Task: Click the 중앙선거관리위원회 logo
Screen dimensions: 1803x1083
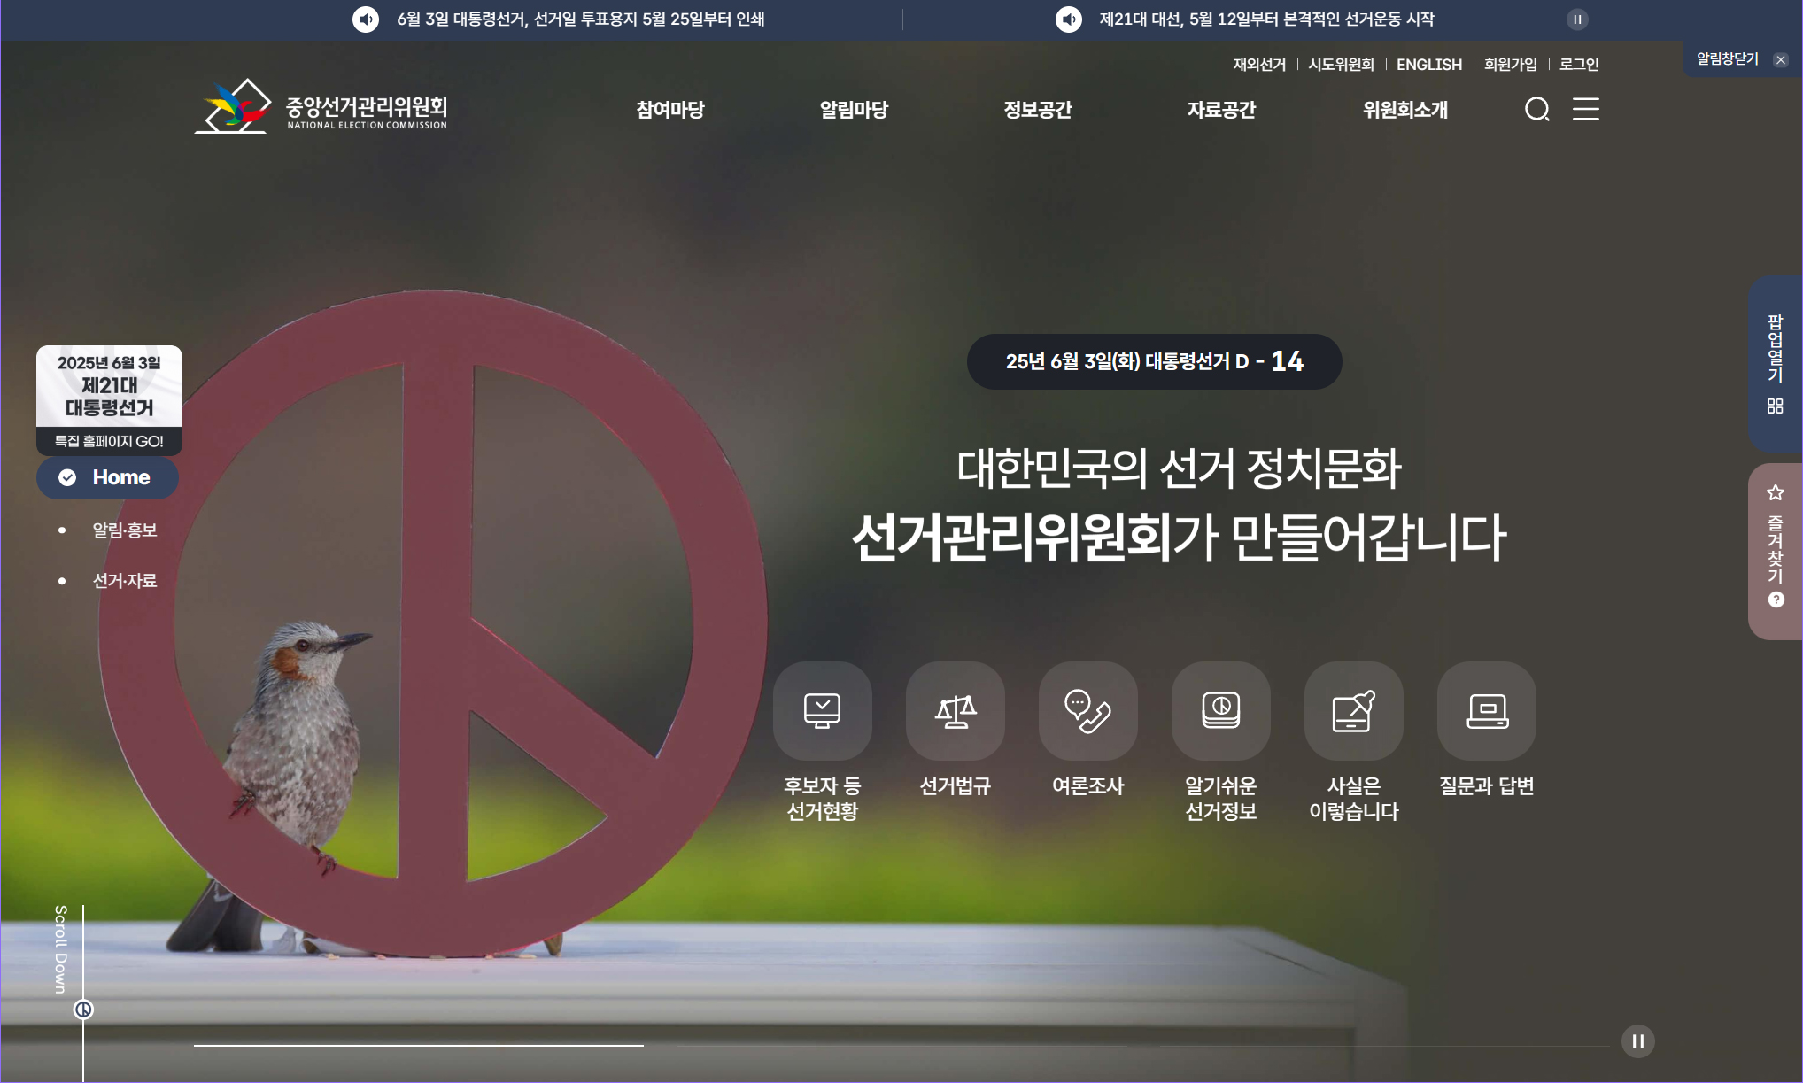Action: [x=321, y=108]
